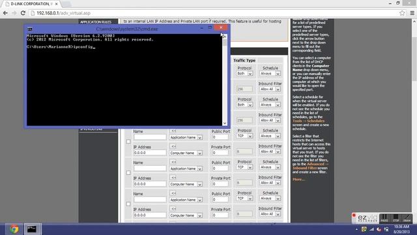Click the clock and date in taskbar
The image size is (417, 235).
click(x=401, y=229)
